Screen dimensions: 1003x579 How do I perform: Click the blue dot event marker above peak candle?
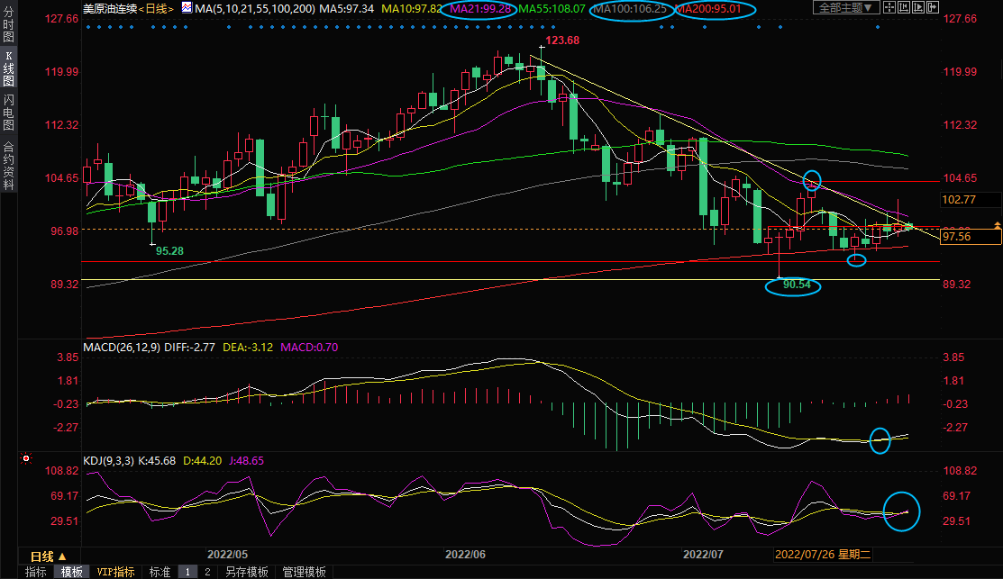coord(541,27)
